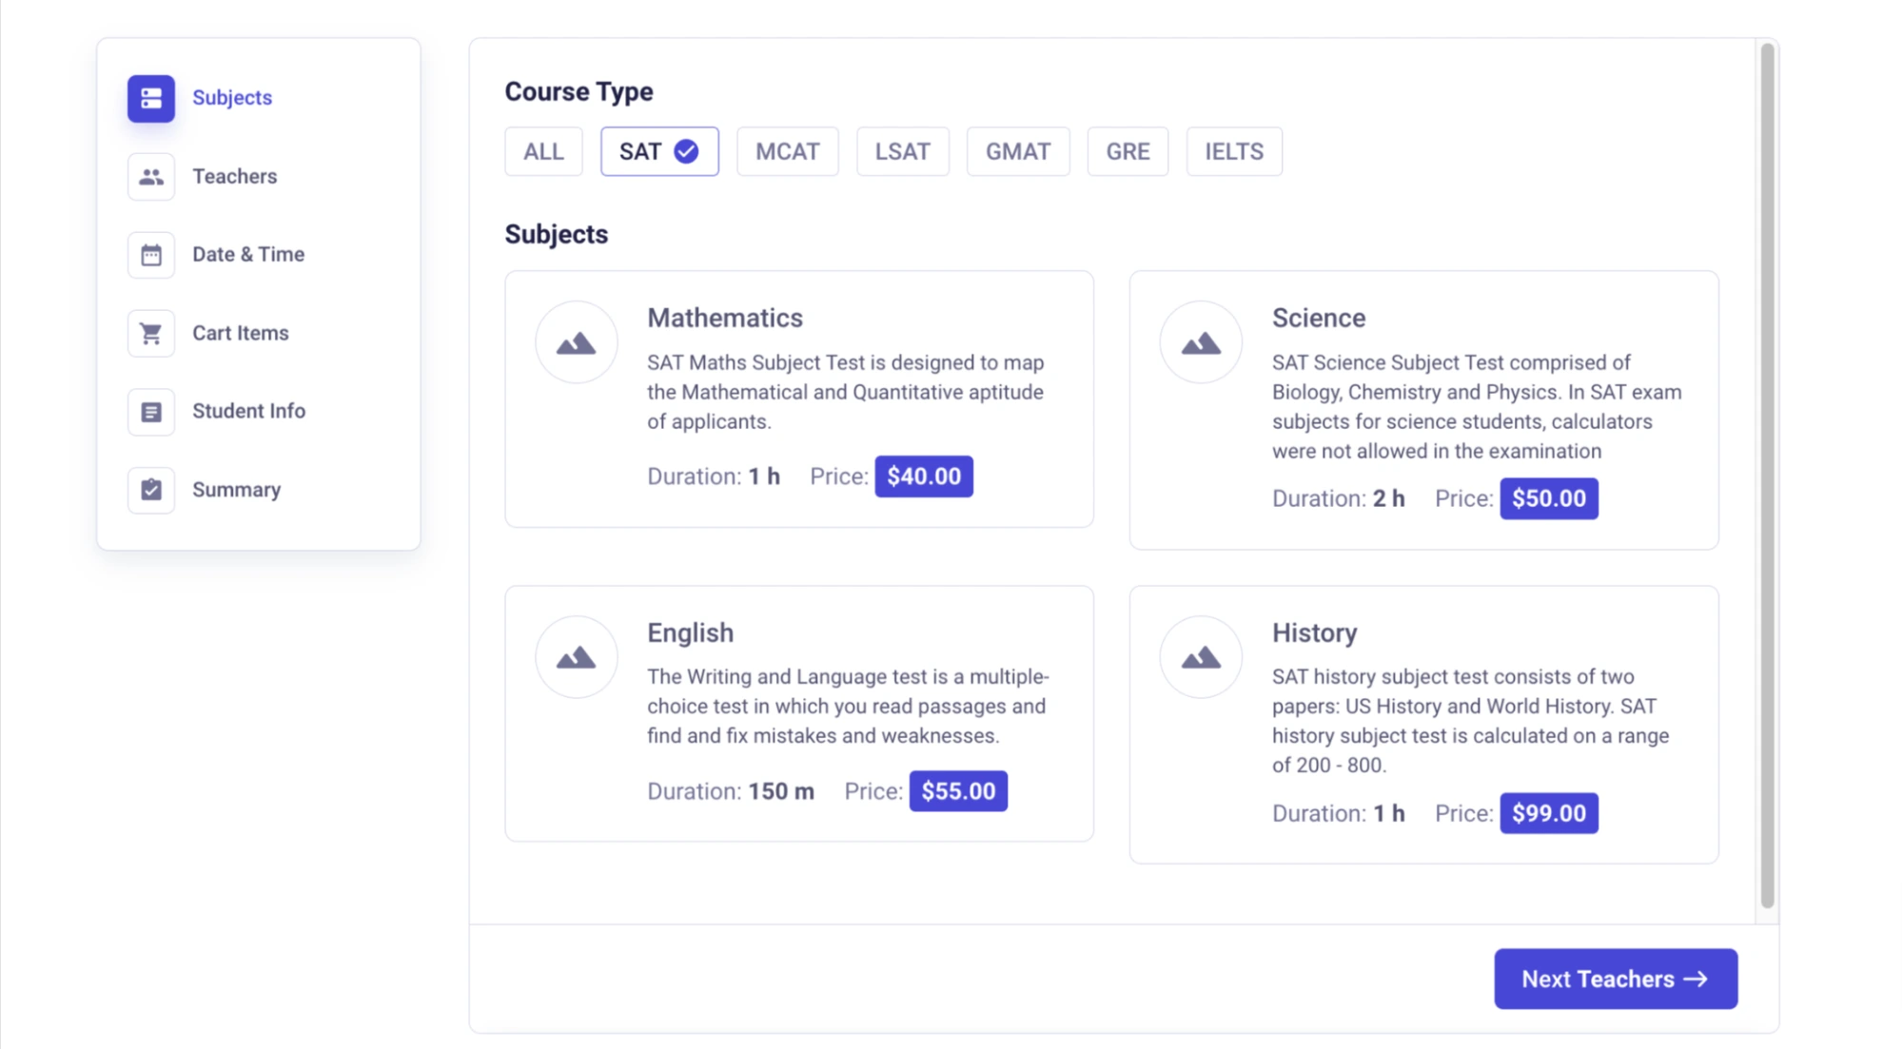Click the $50.00 price badge
Image resolution: width=1902 pixels, height=1049 pixels.
1549,498
